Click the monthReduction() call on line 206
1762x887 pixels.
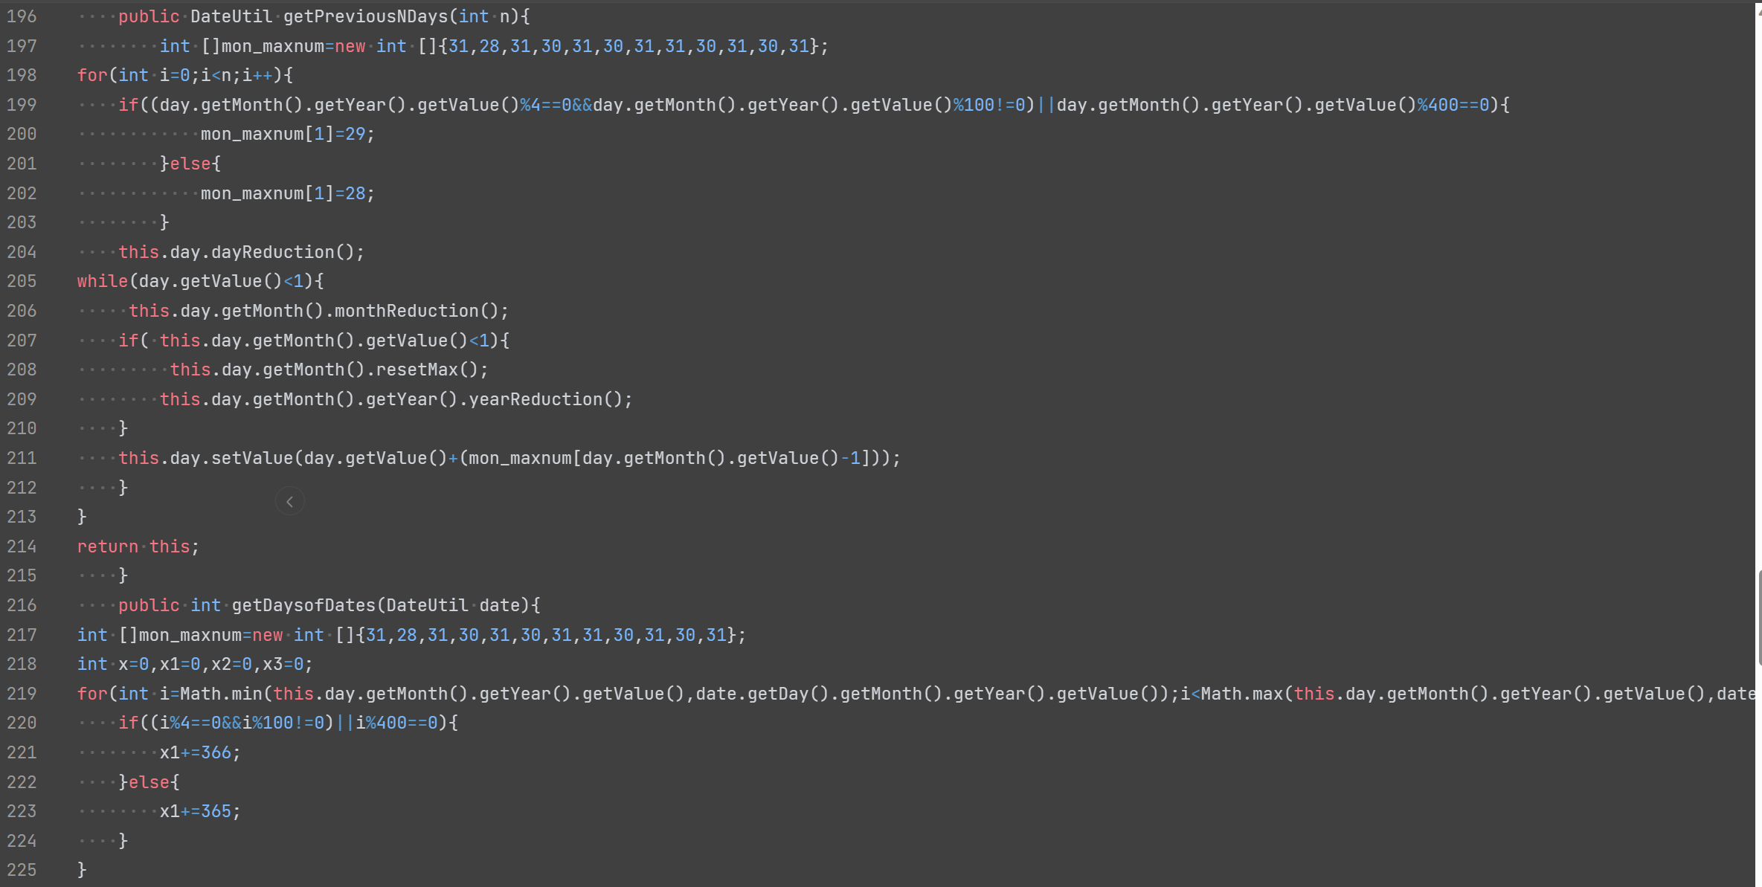[406, 311]
